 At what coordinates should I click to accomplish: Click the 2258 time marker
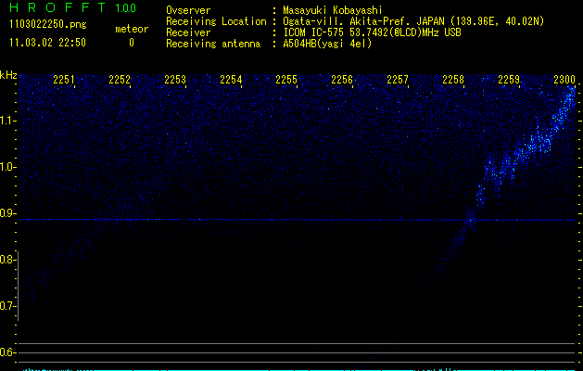[x=453, y=80]
